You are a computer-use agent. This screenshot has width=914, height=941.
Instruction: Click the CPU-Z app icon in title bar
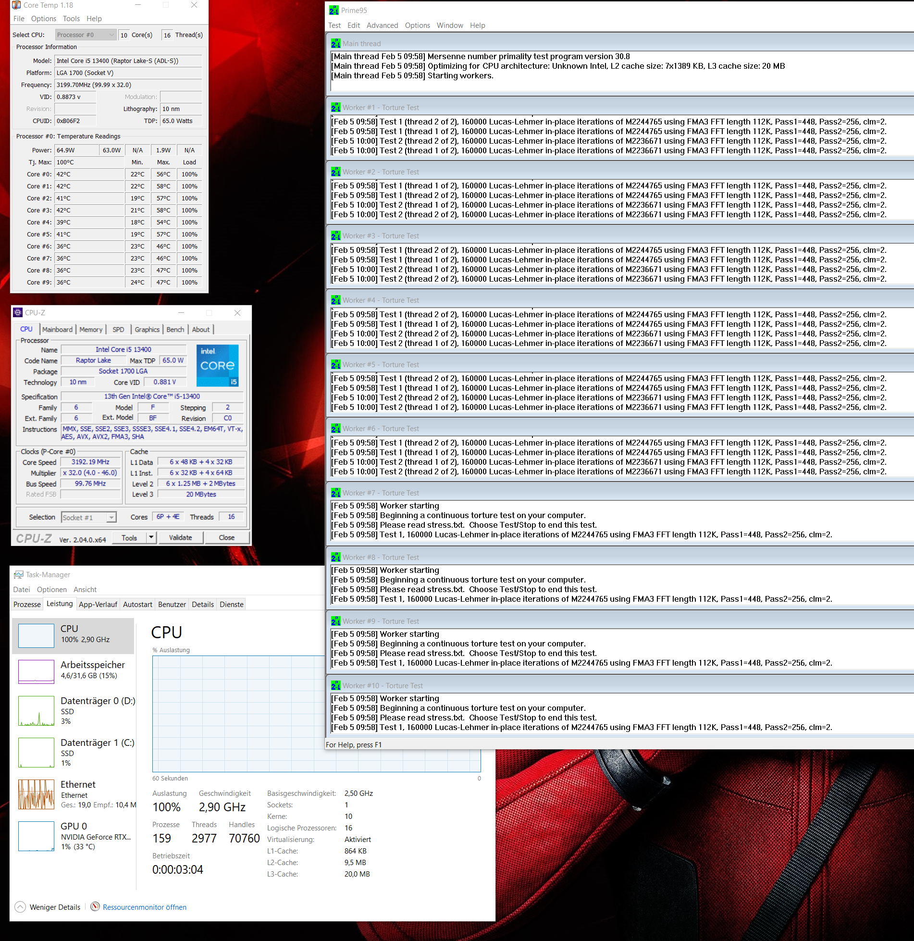coord(18,312)
